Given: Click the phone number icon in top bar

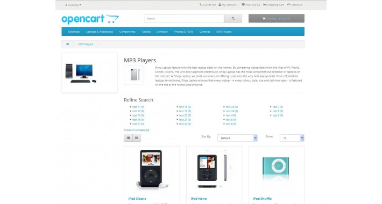Looking at the screenshot, I should 201,5.
